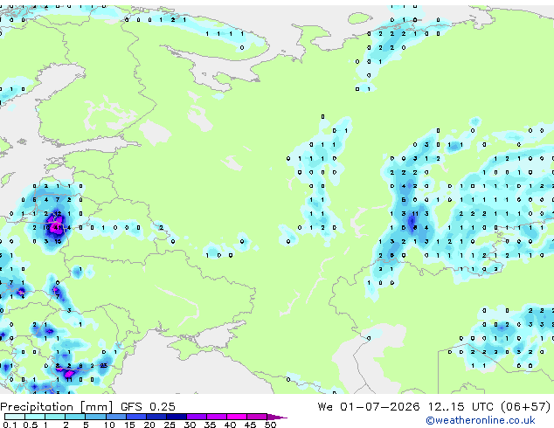Viewport: 554px width, 428px height.
Task: Click the "Precipitation [mm]" title text
Action: pyautogui.click(x=57, y=407)
